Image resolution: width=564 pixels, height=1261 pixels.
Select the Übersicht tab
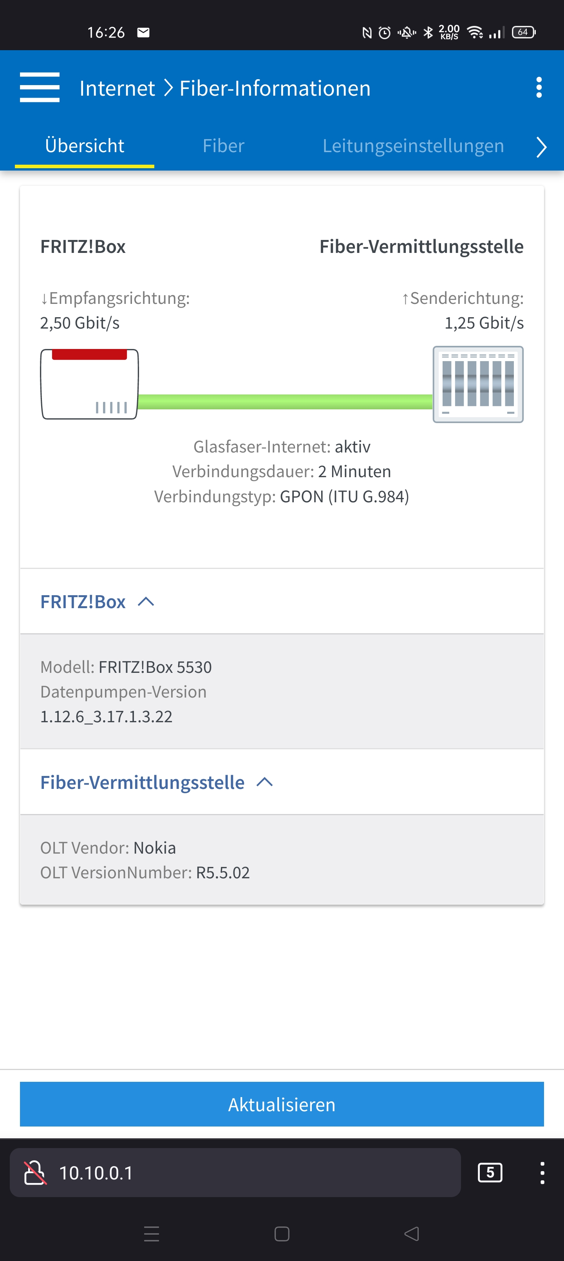(85, 146)
